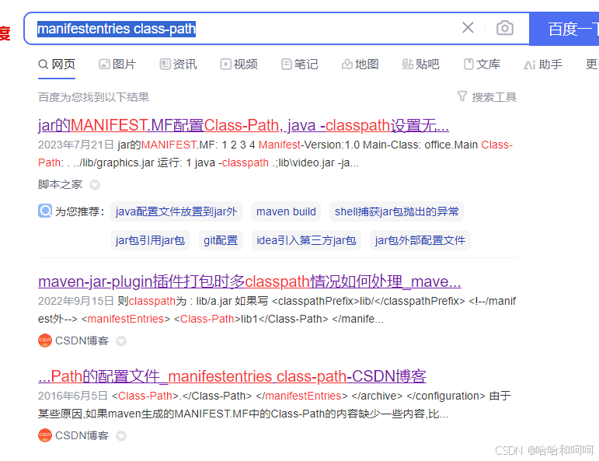Open the 资讯 tab
The width and height of the screenshot is (599, 461).
(178, 65)
